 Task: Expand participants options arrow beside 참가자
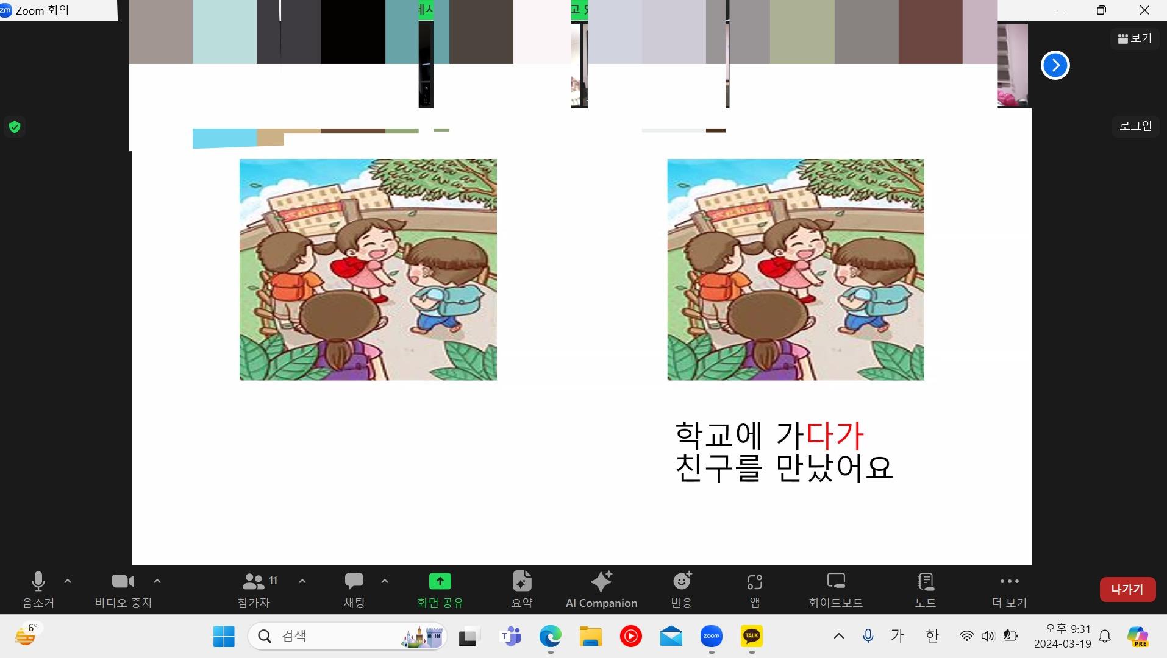click(302, 581)
